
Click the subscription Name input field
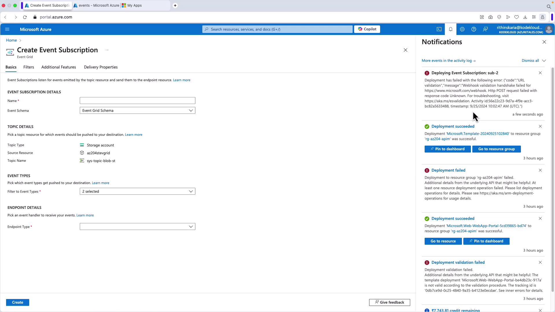[x=137, y=101]
